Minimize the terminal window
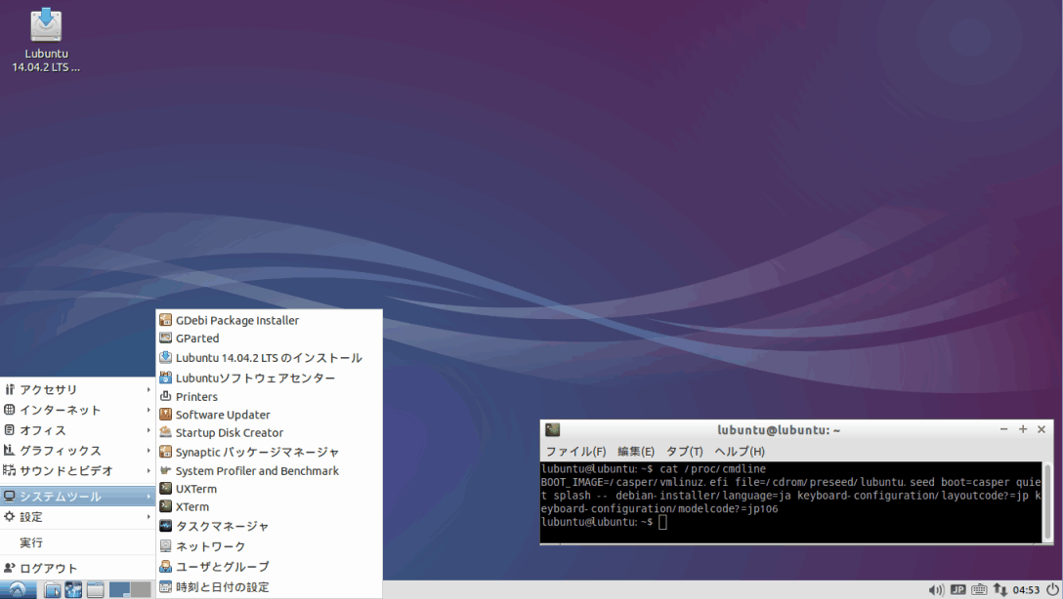The width and height of the screenshot is (1063, 599). pyautogui.click(x=1003, y=429)
